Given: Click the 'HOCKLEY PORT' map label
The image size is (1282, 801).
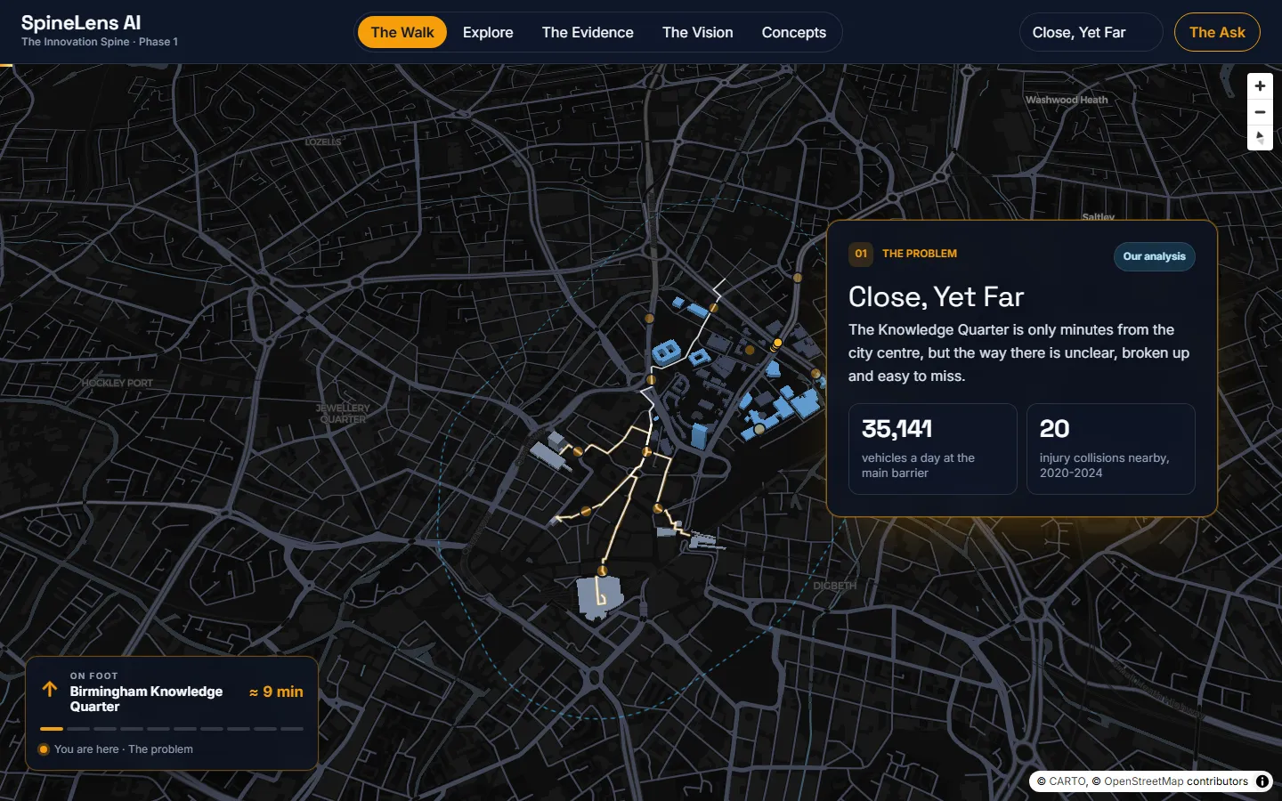Looking at the screenshot, I should [x=118, y=383].
